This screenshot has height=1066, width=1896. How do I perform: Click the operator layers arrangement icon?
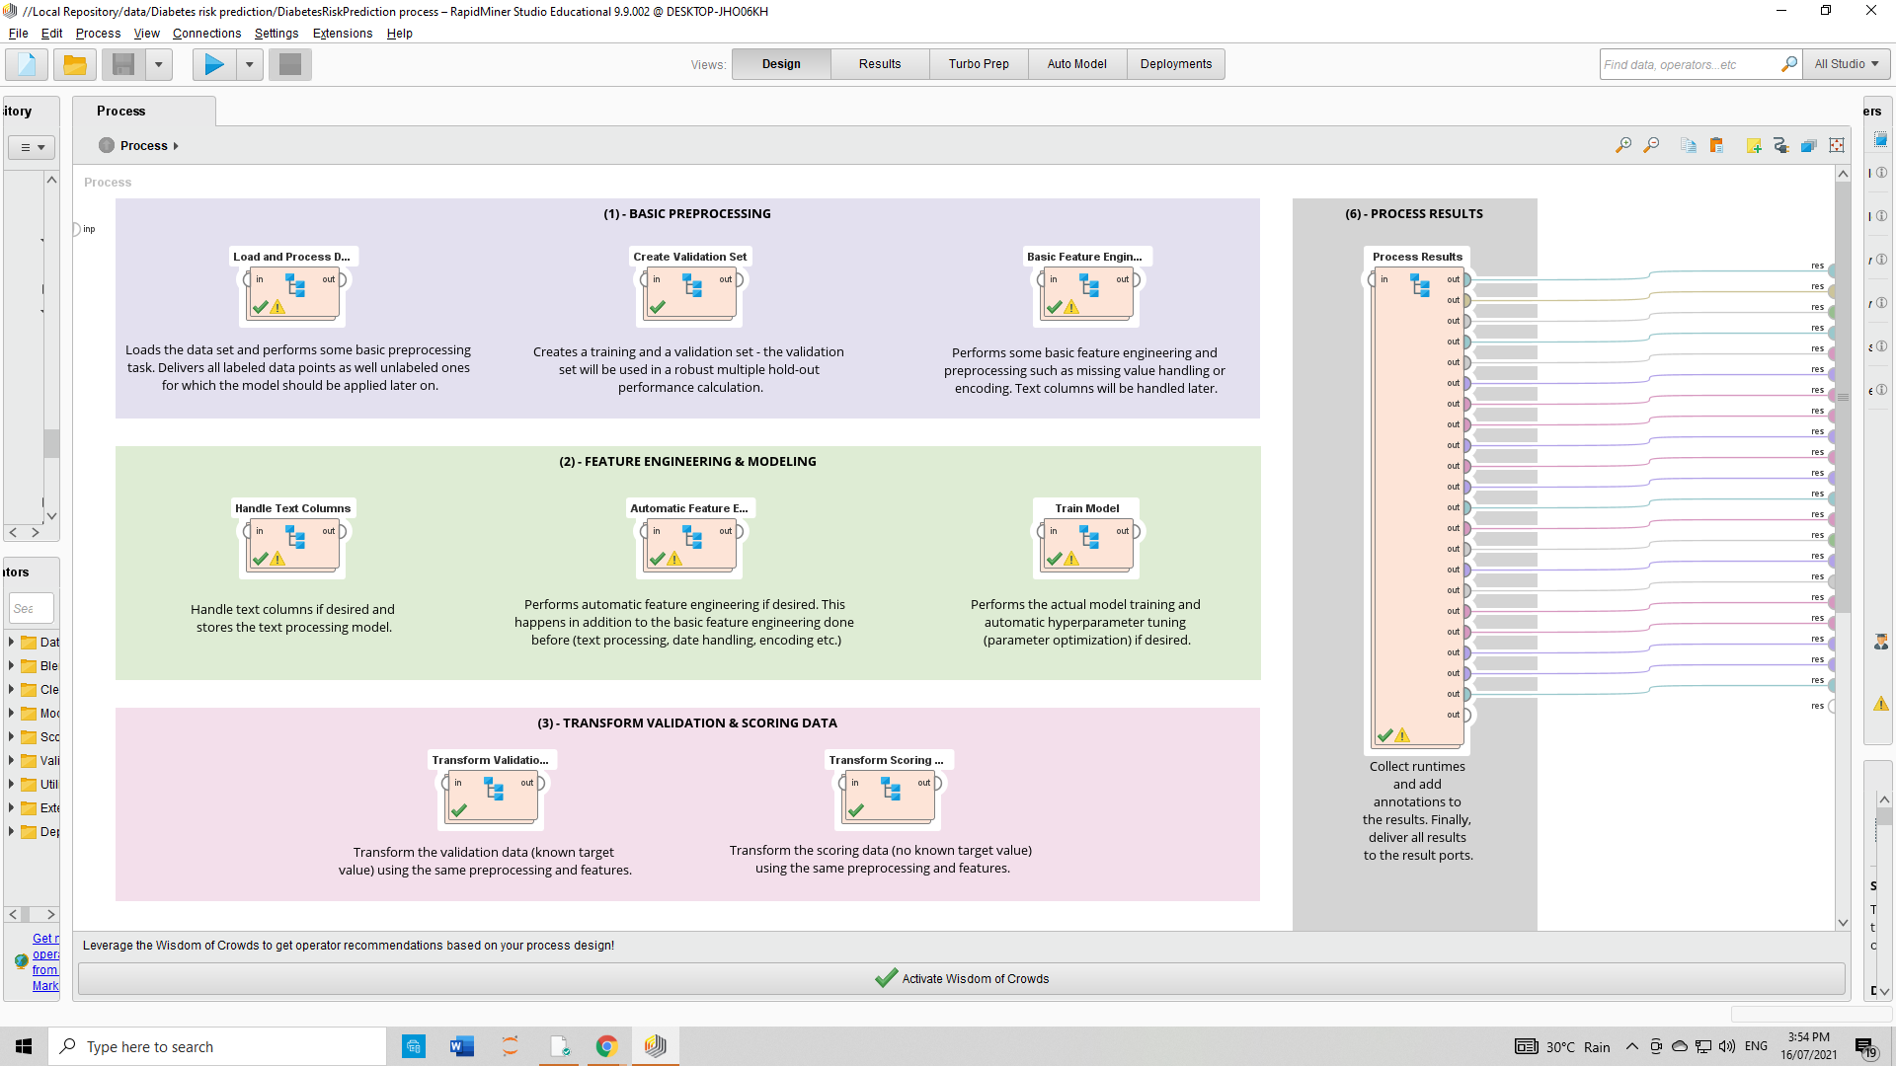click(x=1809, y=146)
